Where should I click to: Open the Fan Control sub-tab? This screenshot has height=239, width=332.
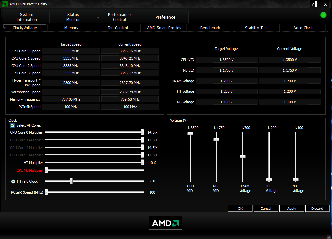[x=118, y=28]
